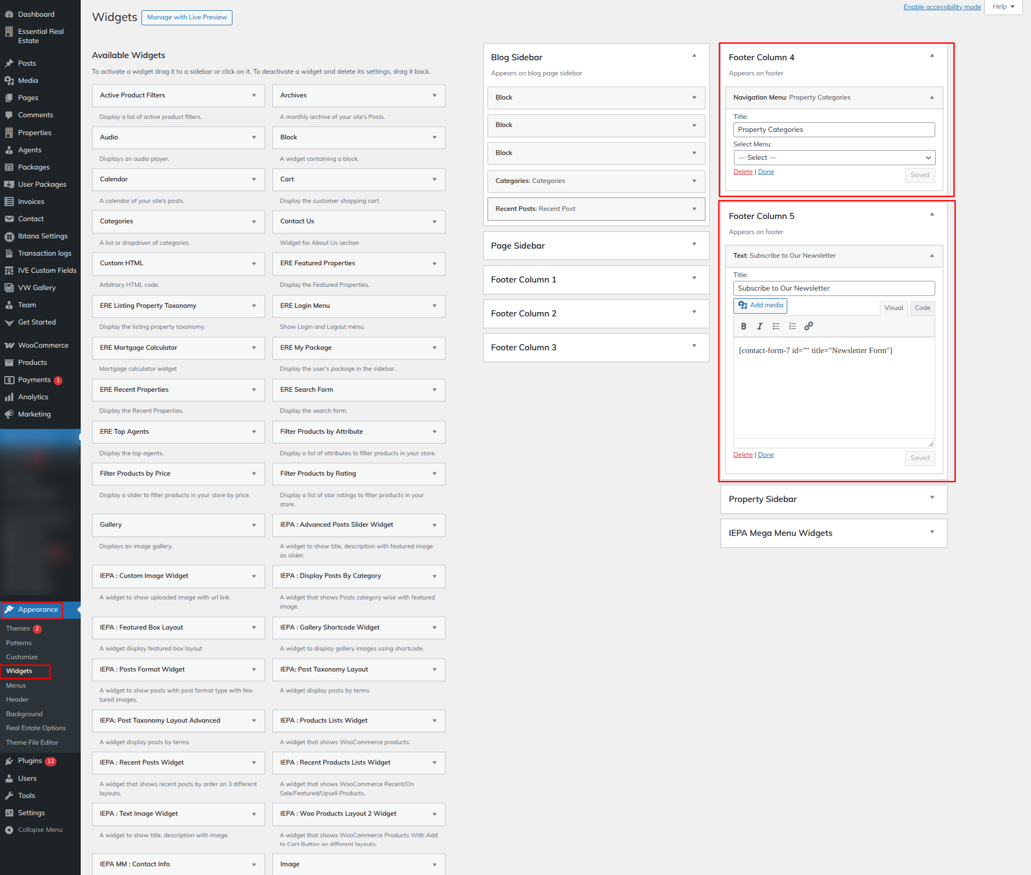Image resolution: width=1031 pixels, height=875 pixels.
Task: Click the Collapse Menu icon
Action: point(9,830)
